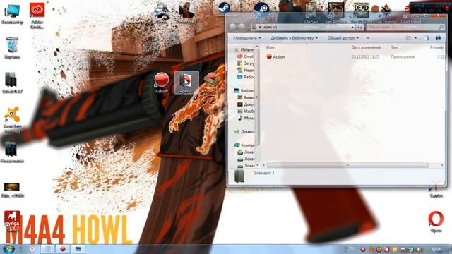Viewport: 452px width, 254px height.
Task: Open the taskbar clock
Action: (436, 249)
